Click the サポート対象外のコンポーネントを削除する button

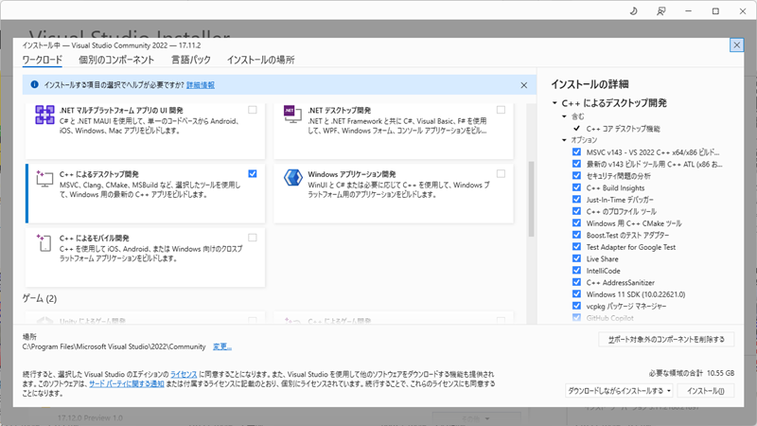667,339
